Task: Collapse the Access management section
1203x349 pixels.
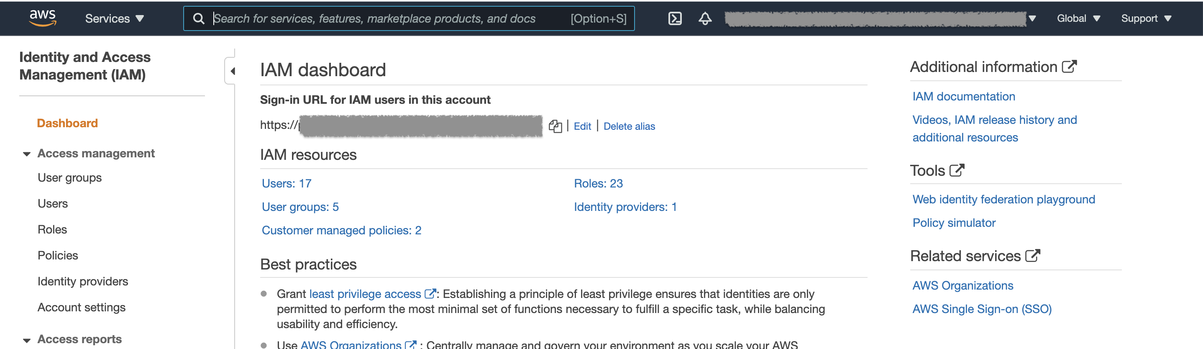Action: 27,154
